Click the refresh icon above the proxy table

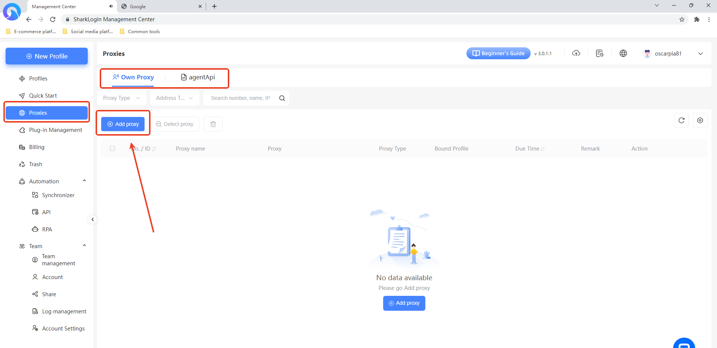[x=681, y=120]
